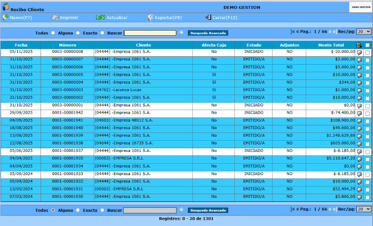The width and height of the screenshot is (373, 226).
Task: Tick the select-all checkbox in table header
Action: click(368, 45)
